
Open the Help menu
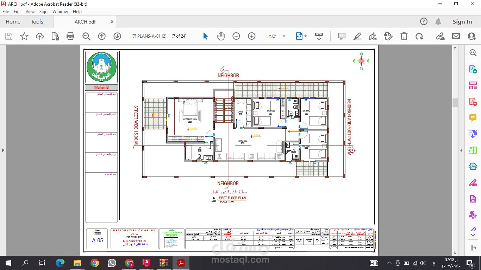pyautogui.click(x=77, y=12)
